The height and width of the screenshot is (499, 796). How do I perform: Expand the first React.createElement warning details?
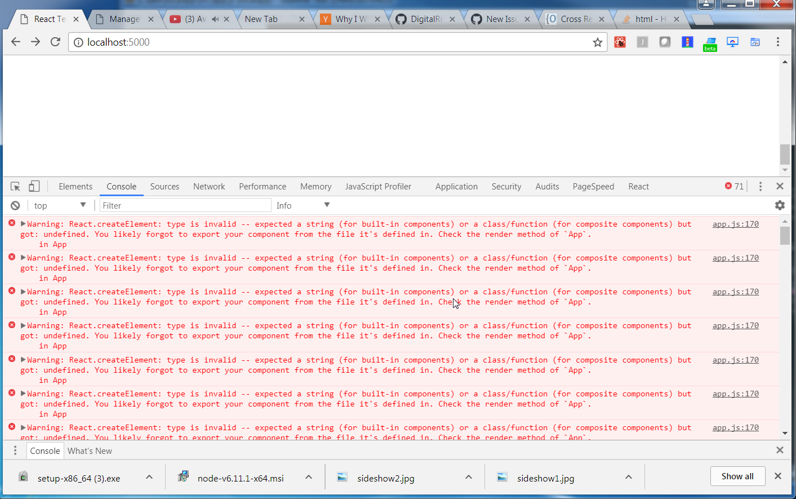pos(24,224)
